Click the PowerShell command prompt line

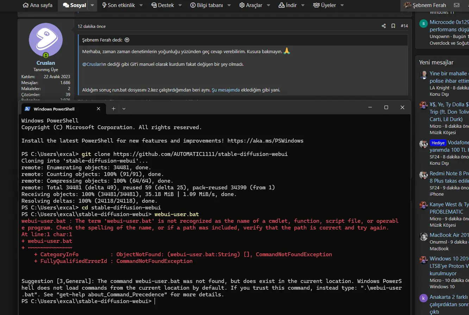coord(88,301)
